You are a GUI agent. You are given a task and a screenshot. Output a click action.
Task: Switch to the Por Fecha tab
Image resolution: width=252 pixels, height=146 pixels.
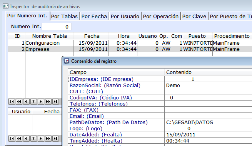[x=94, y=16]
